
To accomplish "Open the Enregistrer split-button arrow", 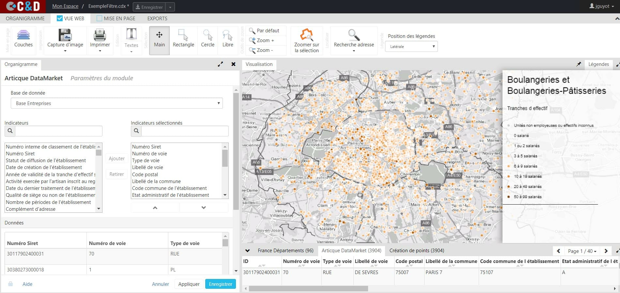I will pos(170,7).
